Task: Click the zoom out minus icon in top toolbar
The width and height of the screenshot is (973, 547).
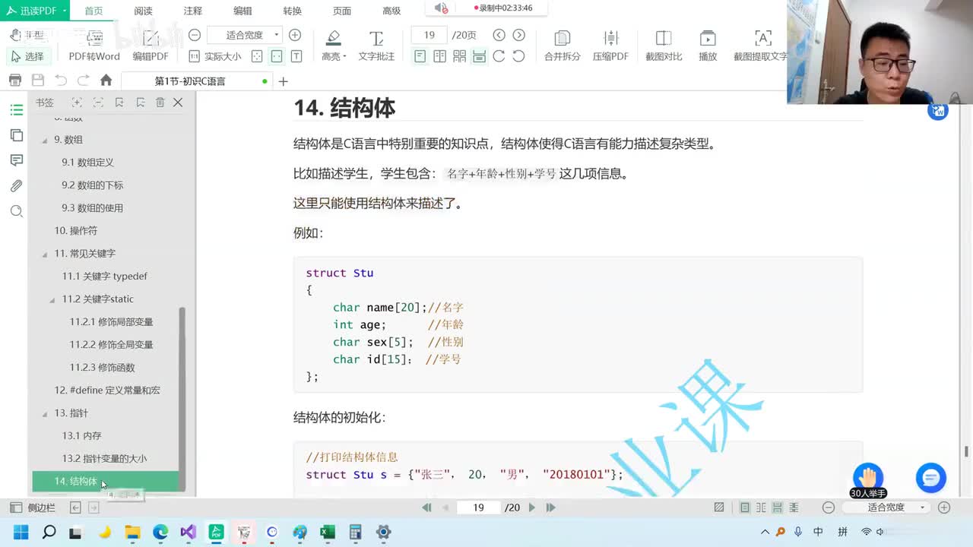Action: [195, 35]
